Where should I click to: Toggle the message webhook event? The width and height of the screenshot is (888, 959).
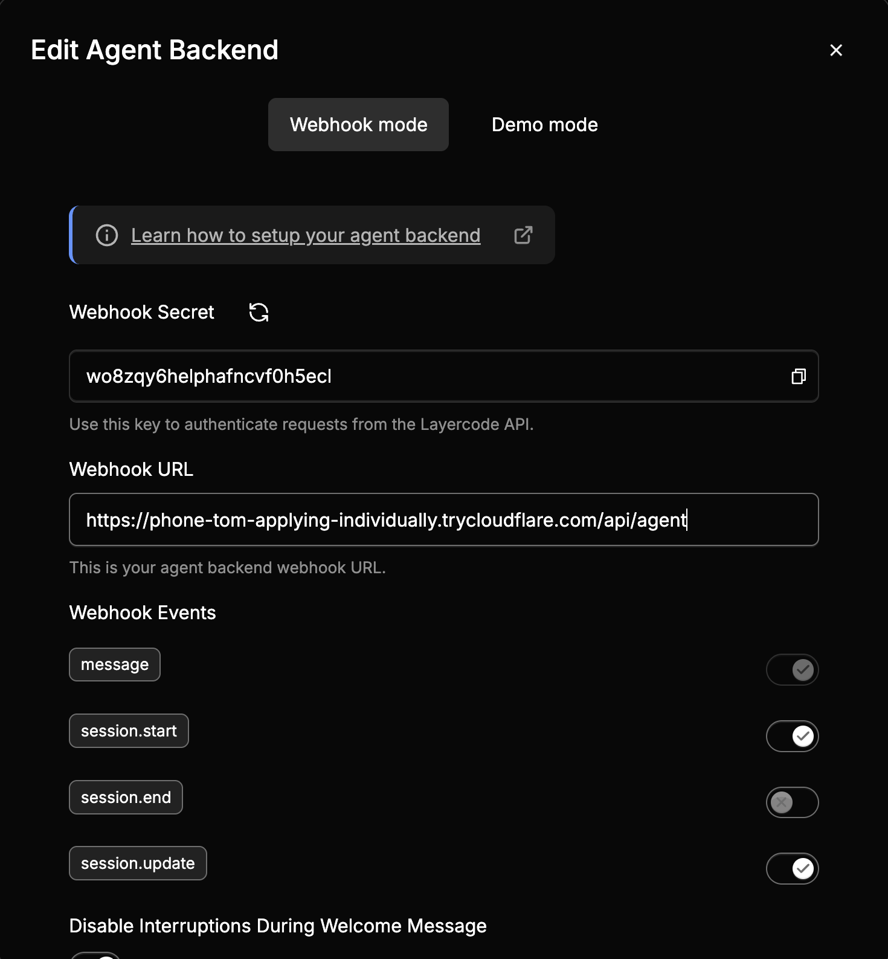point(792,669)
